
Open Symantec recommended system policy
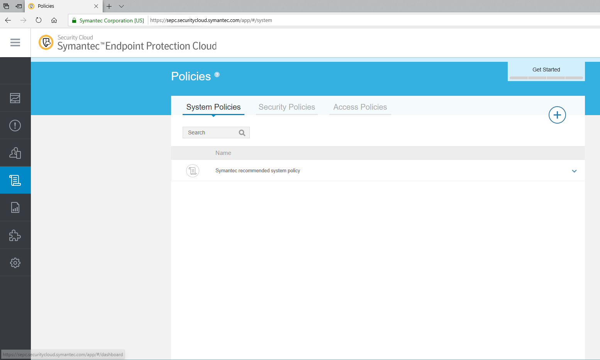[258, 171]
